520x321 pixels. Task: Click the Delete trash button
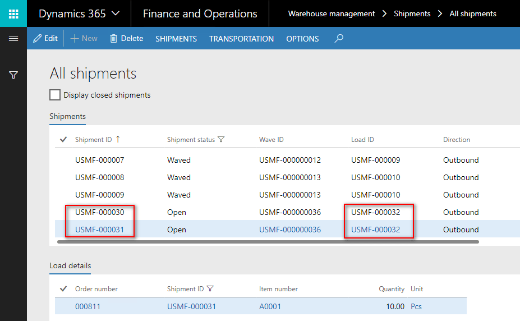tap(127, 39)
